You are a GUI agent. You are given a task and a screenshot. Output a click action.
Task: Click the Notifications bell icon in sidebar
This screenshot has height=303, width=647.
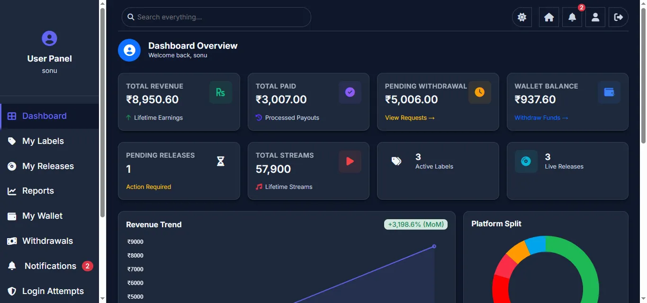(x=12, y=266)
